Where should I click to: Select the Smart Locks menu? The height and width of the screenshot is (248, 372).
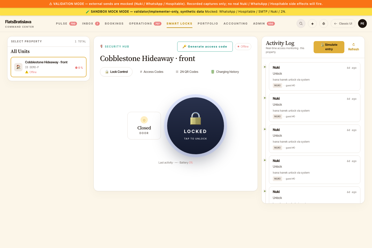coord(179,24)
